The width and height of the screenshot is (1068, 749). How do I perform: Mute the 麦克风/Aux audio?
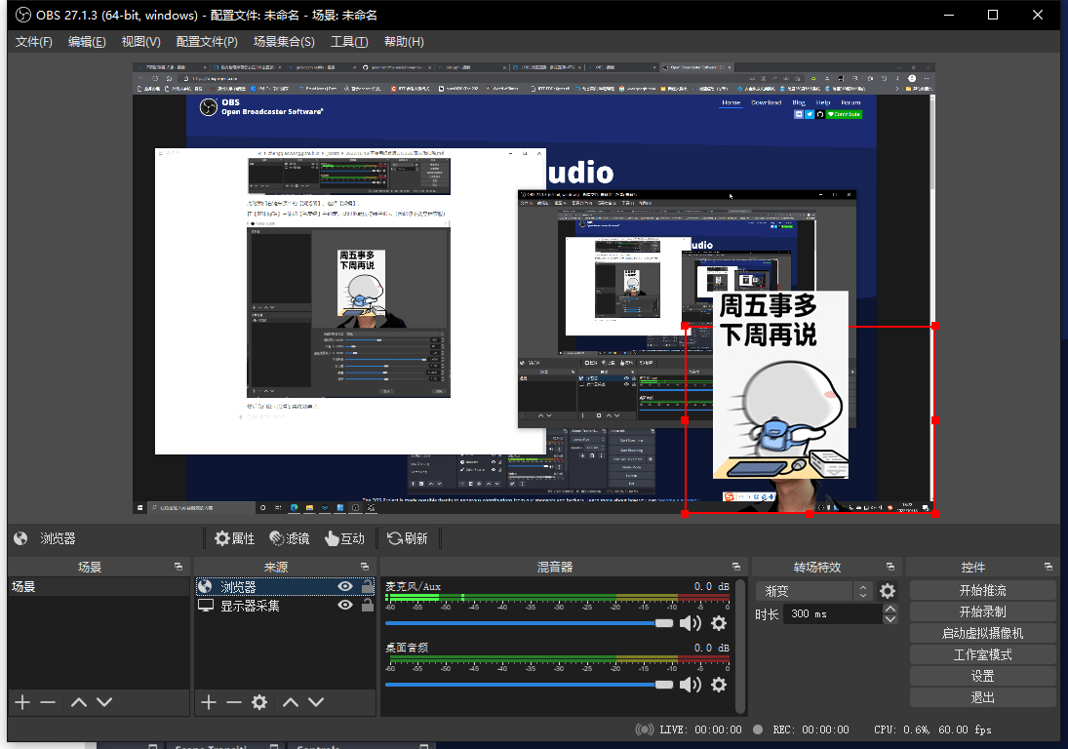pos(691,623)
